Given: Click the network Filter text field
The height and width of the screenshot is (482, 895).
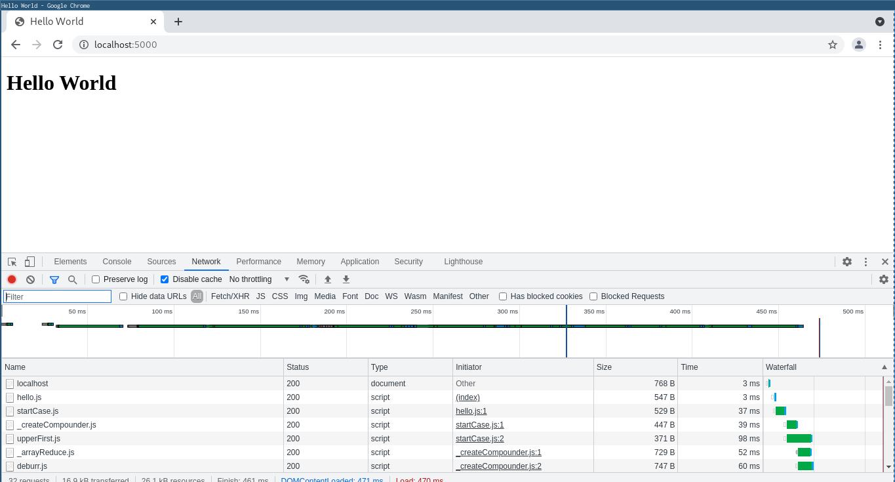Looking at the screenshot, I should pos(58,296).
